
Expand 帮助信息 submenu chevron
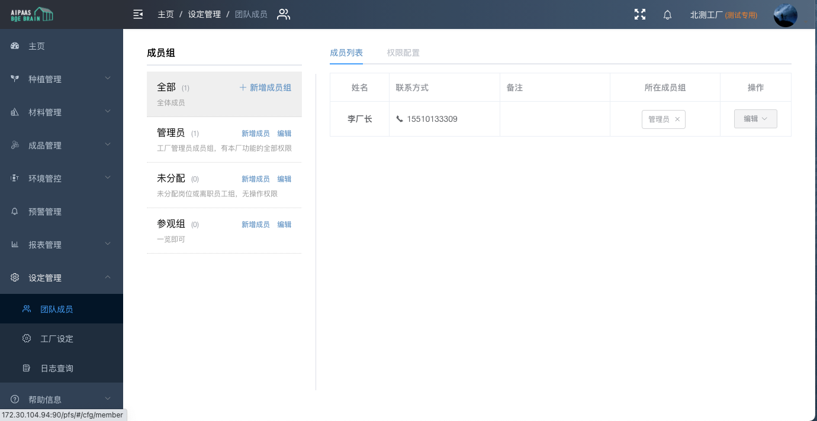108,399
